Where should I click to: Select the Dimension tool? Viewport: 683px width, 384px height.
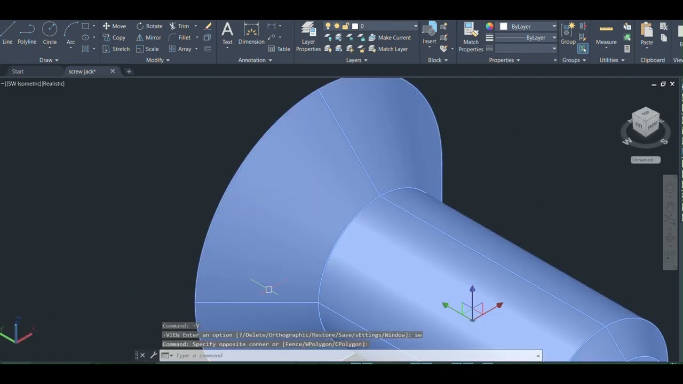(x=251, y=33)
